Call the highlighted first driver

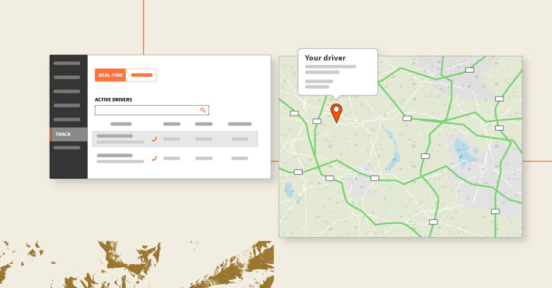[x=154, y=139]
